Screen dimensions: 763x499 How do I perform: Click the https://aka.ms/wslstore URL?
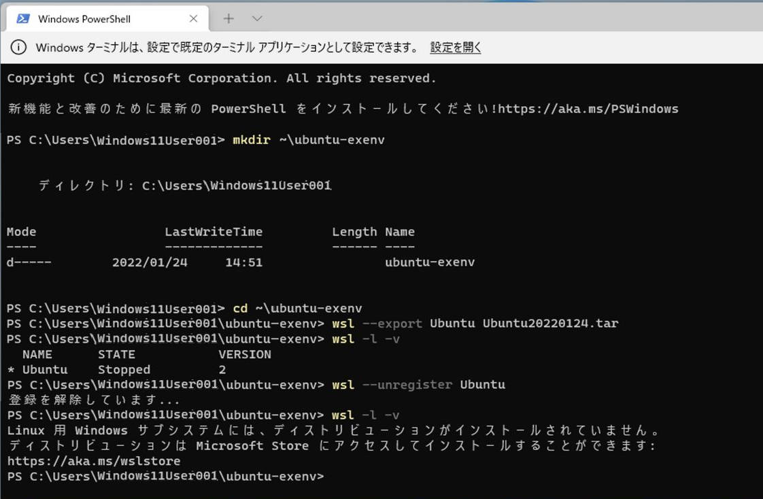pos(94,460)
